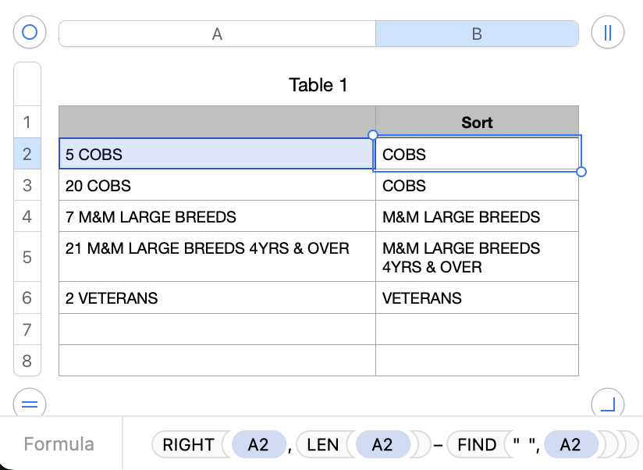643x470 pixels.
Task: Select row 8 header
Action: tap(27, 361)
